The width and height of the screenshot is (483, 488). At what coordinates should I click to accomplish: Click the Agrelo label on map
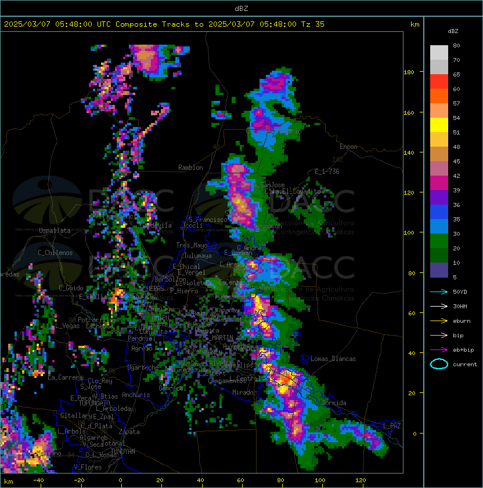pos(142,348)
